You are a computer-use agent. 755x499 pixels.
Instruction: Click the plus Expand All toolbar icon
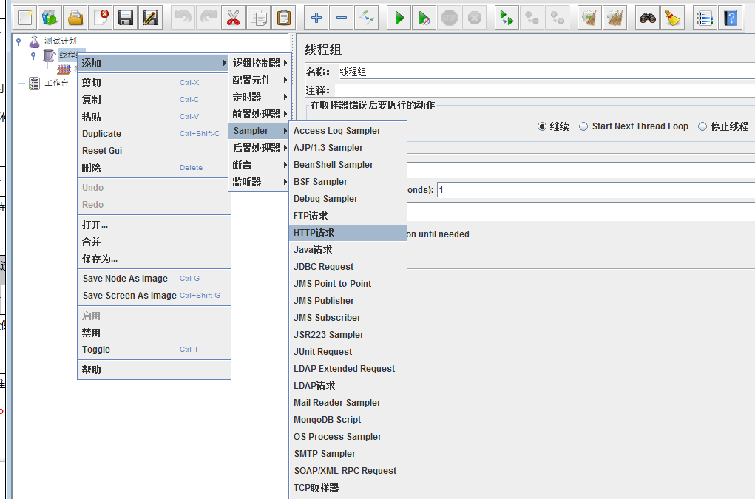tap(316, 18)
